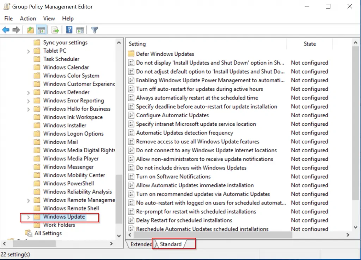Viewport: 361px width, 260px height.
Task: Open the View menu
Action: click(49, 18)
